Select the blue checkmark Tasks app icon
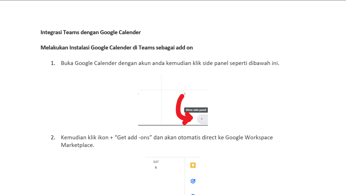This screenshot has width=346, height=195. 193,181
